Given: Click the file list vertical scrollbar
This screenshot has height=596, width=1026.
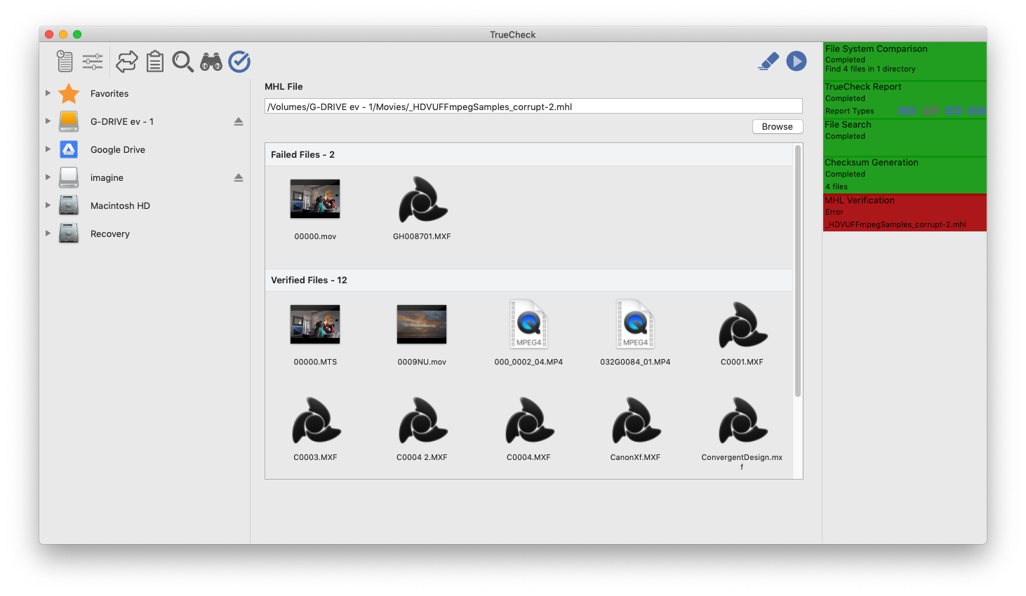Looking at the screenshot, I should [x=797, y=271].
